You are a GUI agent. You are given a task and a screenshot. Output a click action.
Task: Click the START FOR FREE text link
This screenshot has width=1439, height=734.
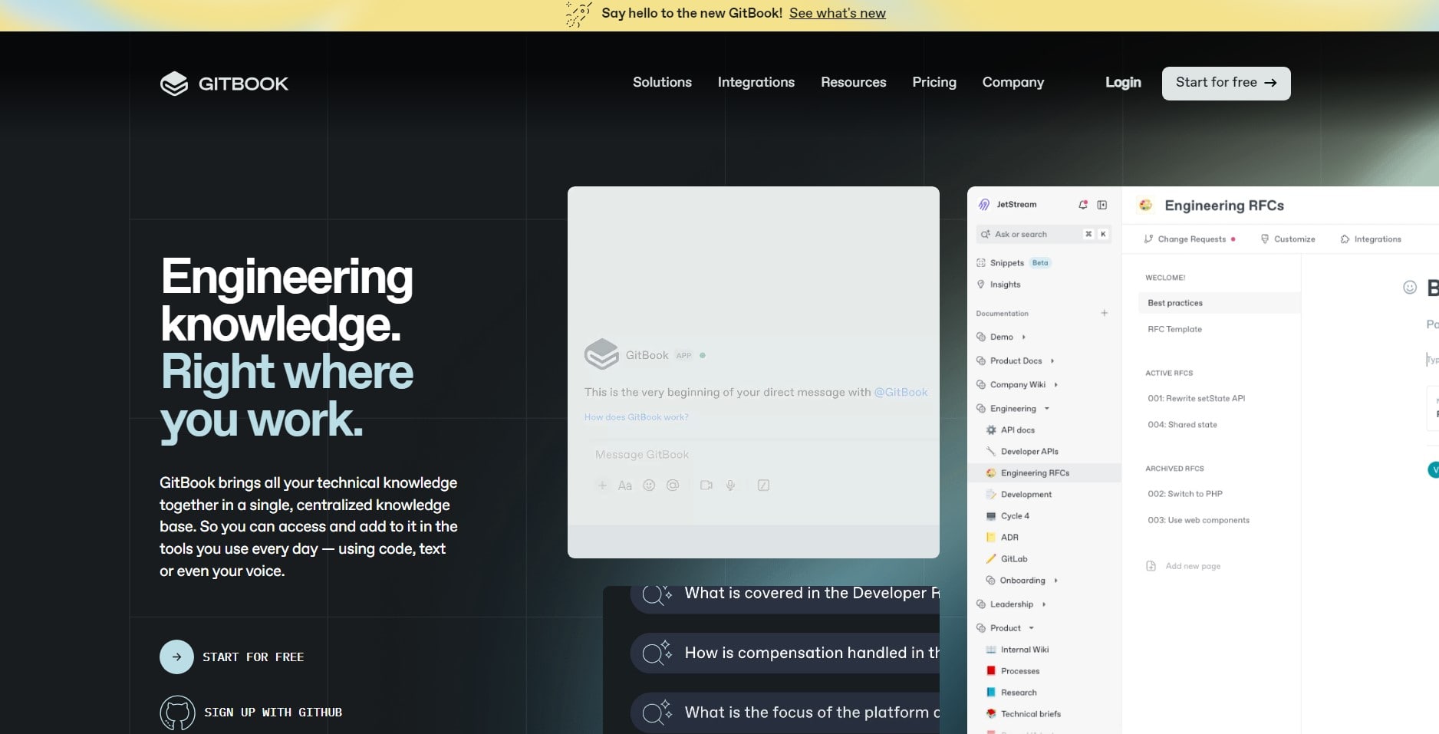pyautogui.click(x=253, y=657)
